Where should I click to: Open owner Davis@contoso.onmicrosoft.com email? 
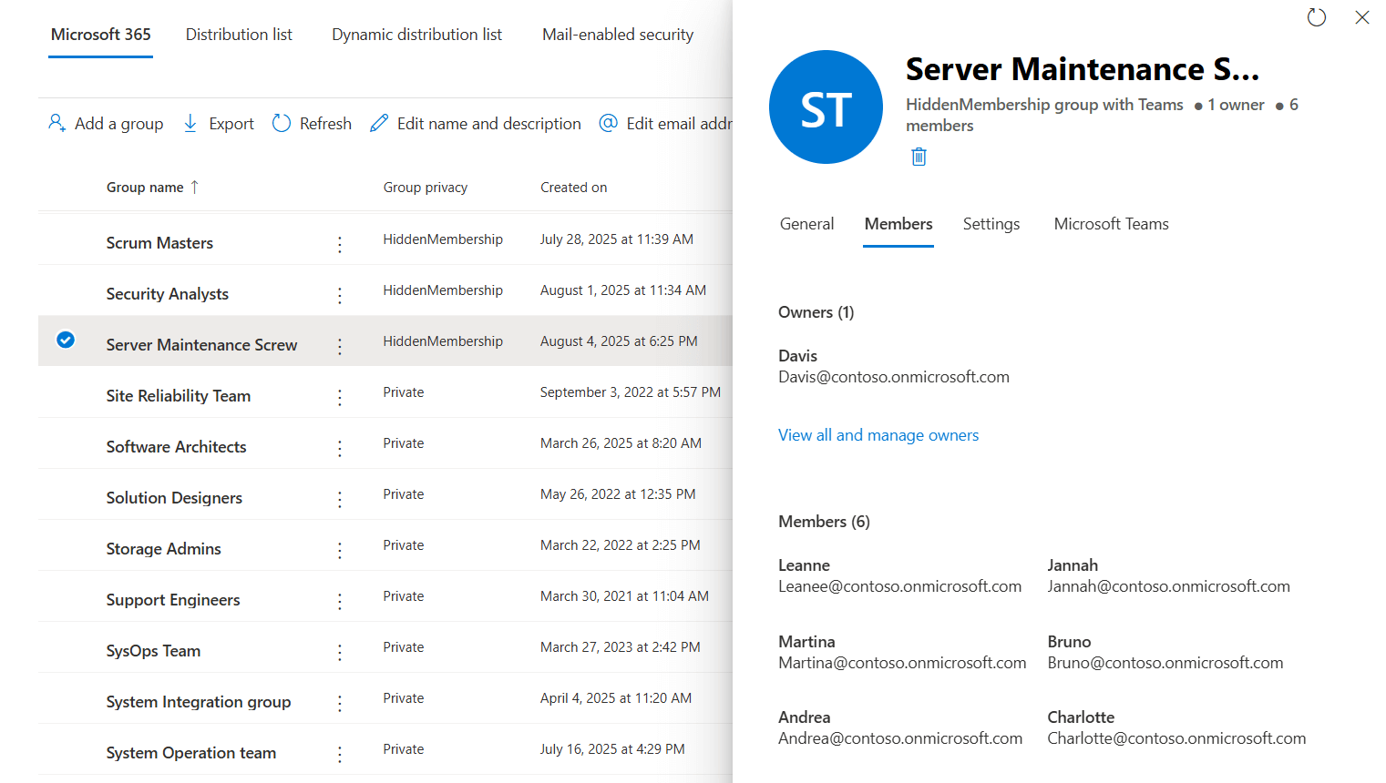[894, 376]
